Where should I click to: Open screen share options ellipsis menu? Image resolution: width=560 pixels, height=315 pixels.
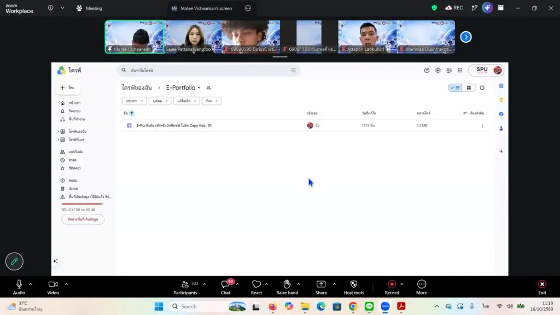(248, 8)
